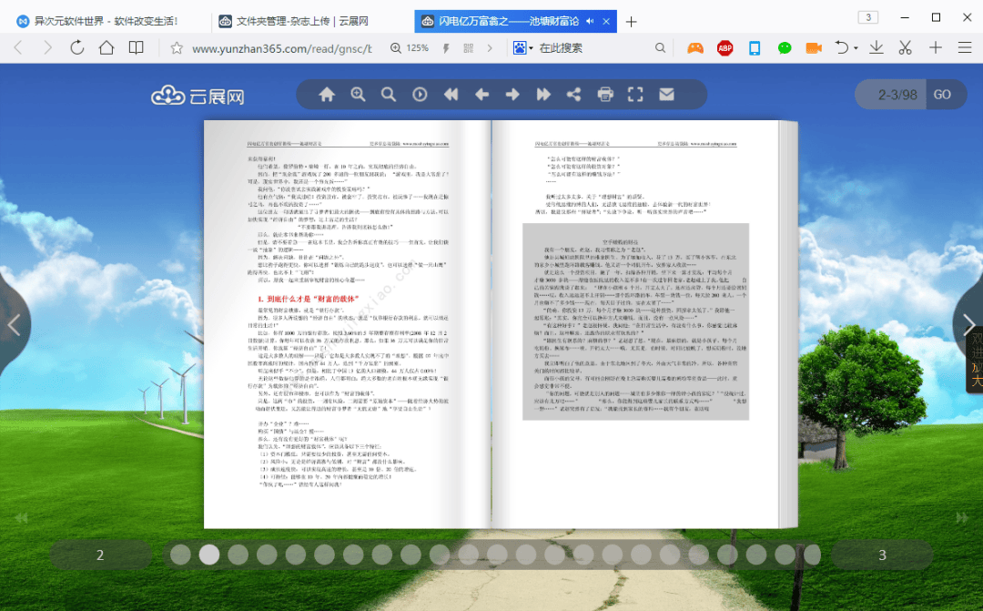Select the last page dot in bottom strip
The width and height of the screenshot is (983, 611).
813,555
